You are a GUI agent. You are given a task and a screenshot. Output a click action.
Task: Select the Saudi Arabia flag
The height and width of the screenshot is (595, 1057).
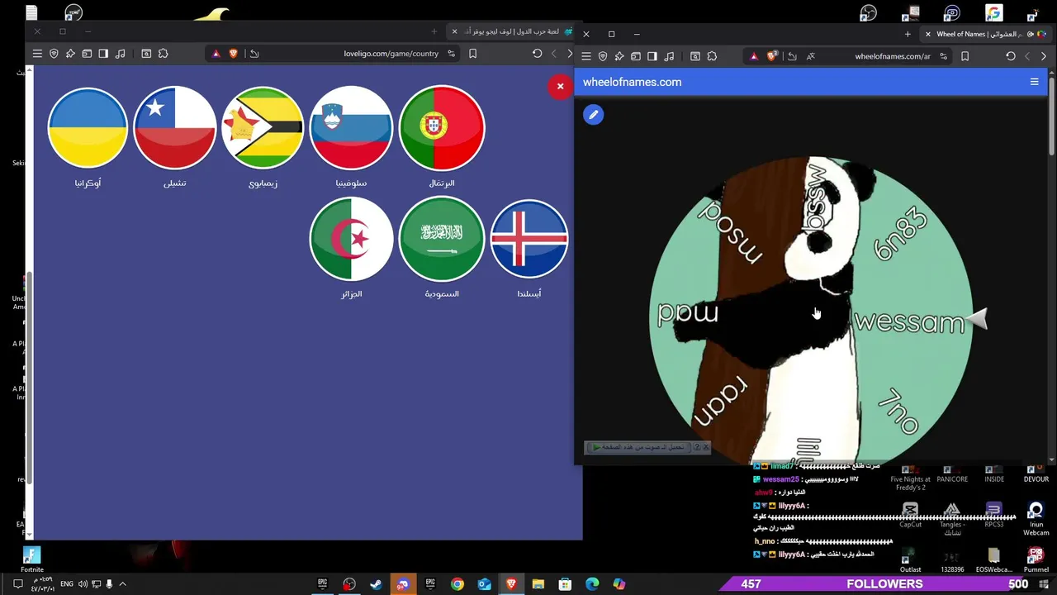442,239
